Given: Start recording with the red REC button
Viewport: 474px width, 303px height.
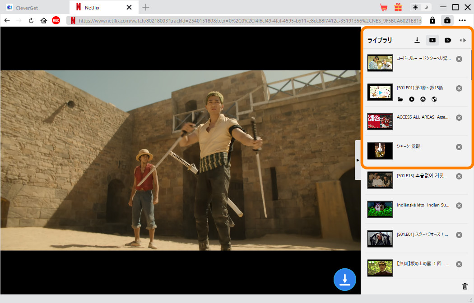Looking at the screenshot, I should [x=56, y=21].
